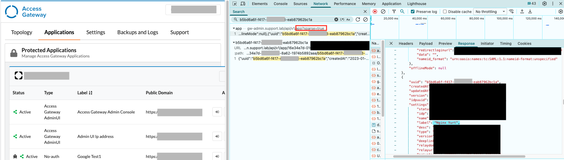Open the No throttling dropdown

(x=490, y=11)
